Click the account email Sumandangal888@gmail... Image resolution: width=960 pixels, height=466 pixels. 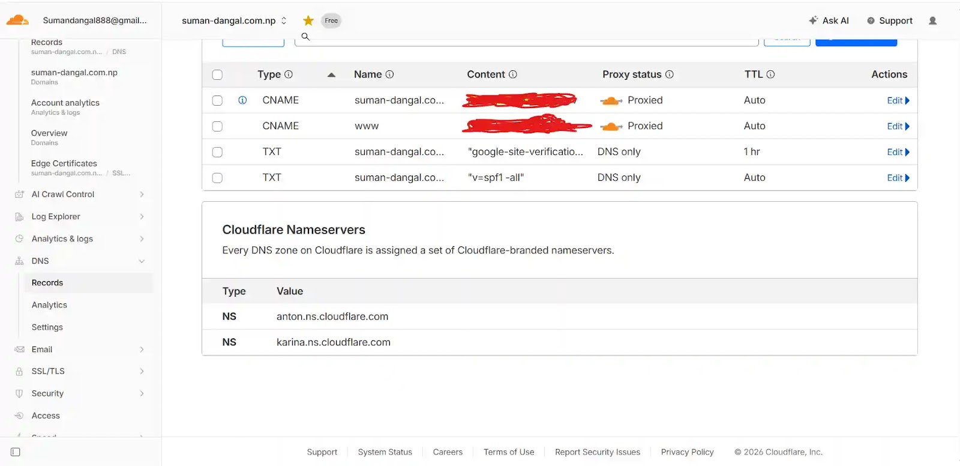(95, 20)
